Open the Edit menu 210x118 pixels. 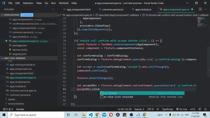[x=17, y=3]
